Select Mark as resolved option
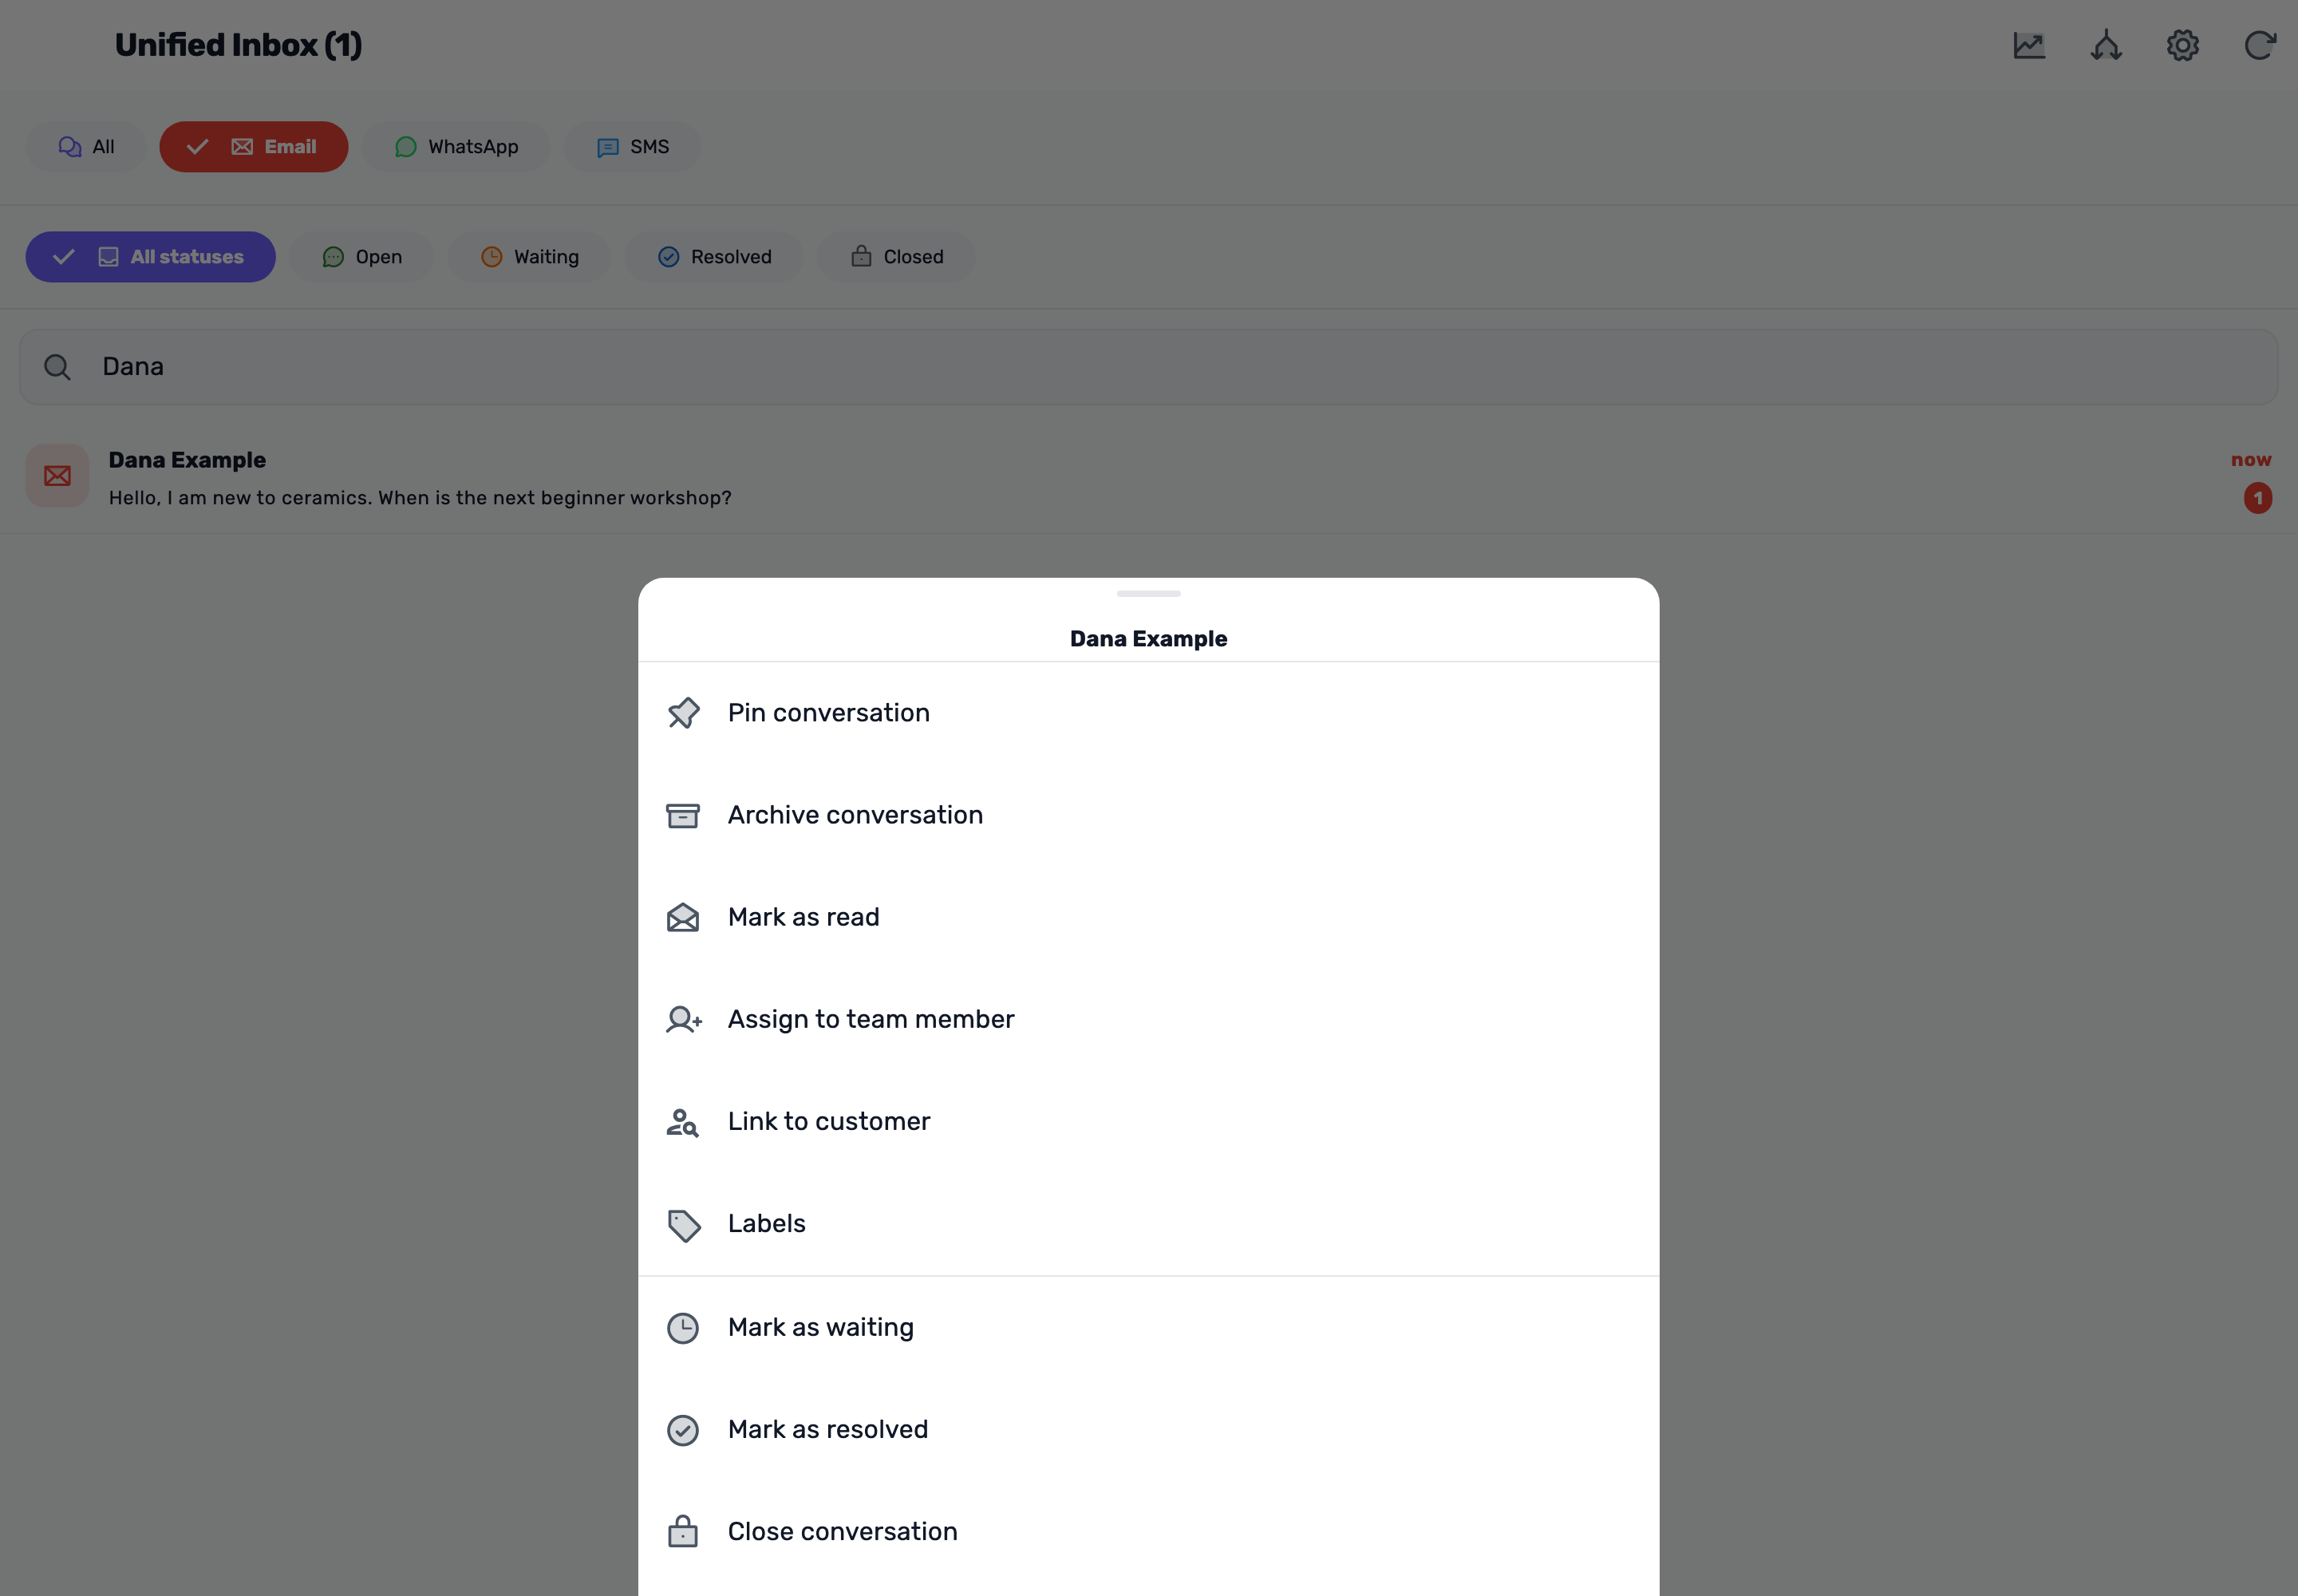This screenshot has height=1596, width=2298. coord(1148,1429)
